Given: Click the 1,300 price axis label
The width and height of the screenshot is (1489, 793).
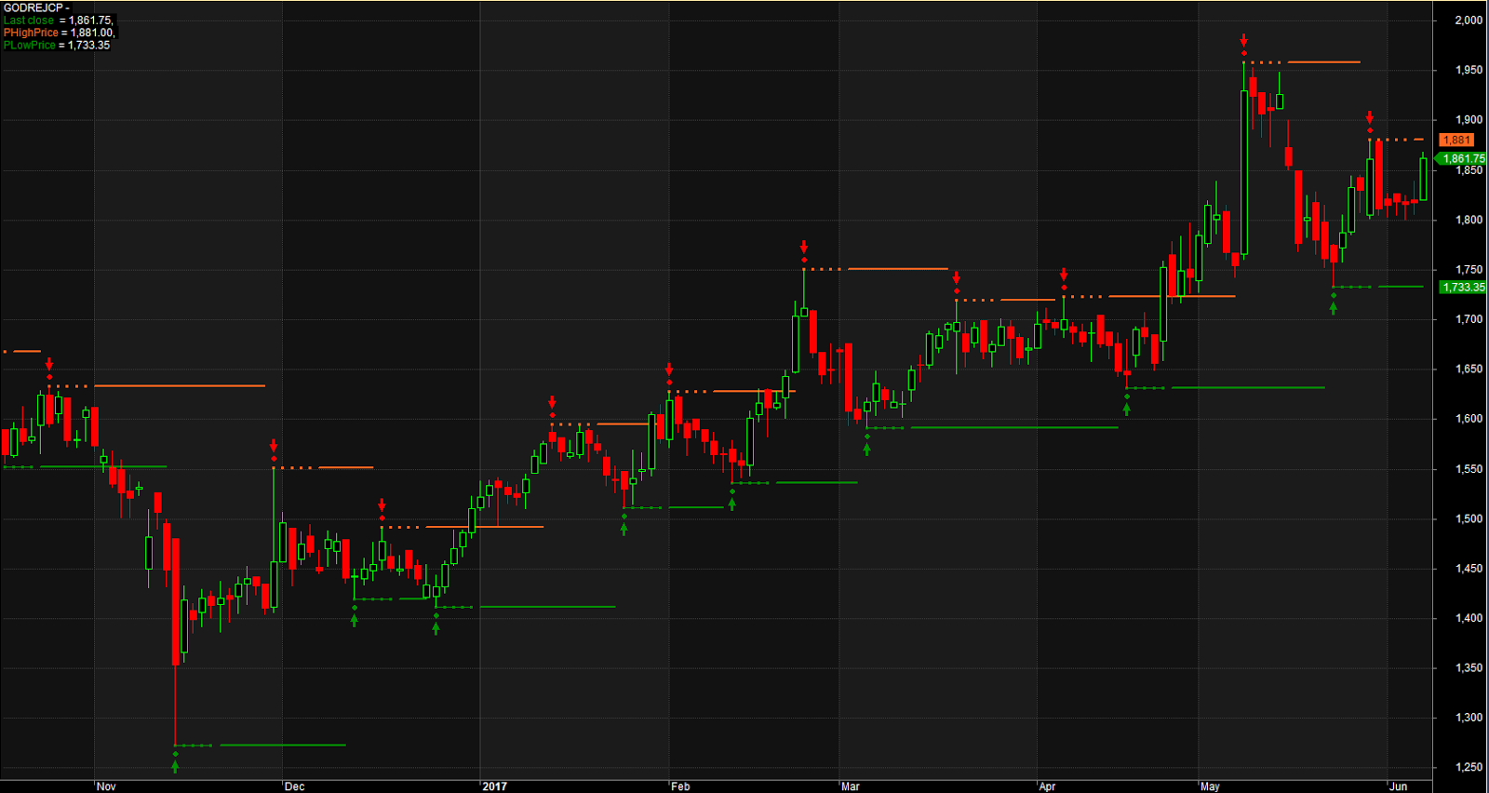Looking at the screenshot, I should tap(1469, 718).
